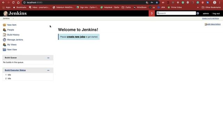Click the Manage Jenkins gear icon
This screenshot has width=223, height=125.
pyautogui.click(x=5, y=40)
